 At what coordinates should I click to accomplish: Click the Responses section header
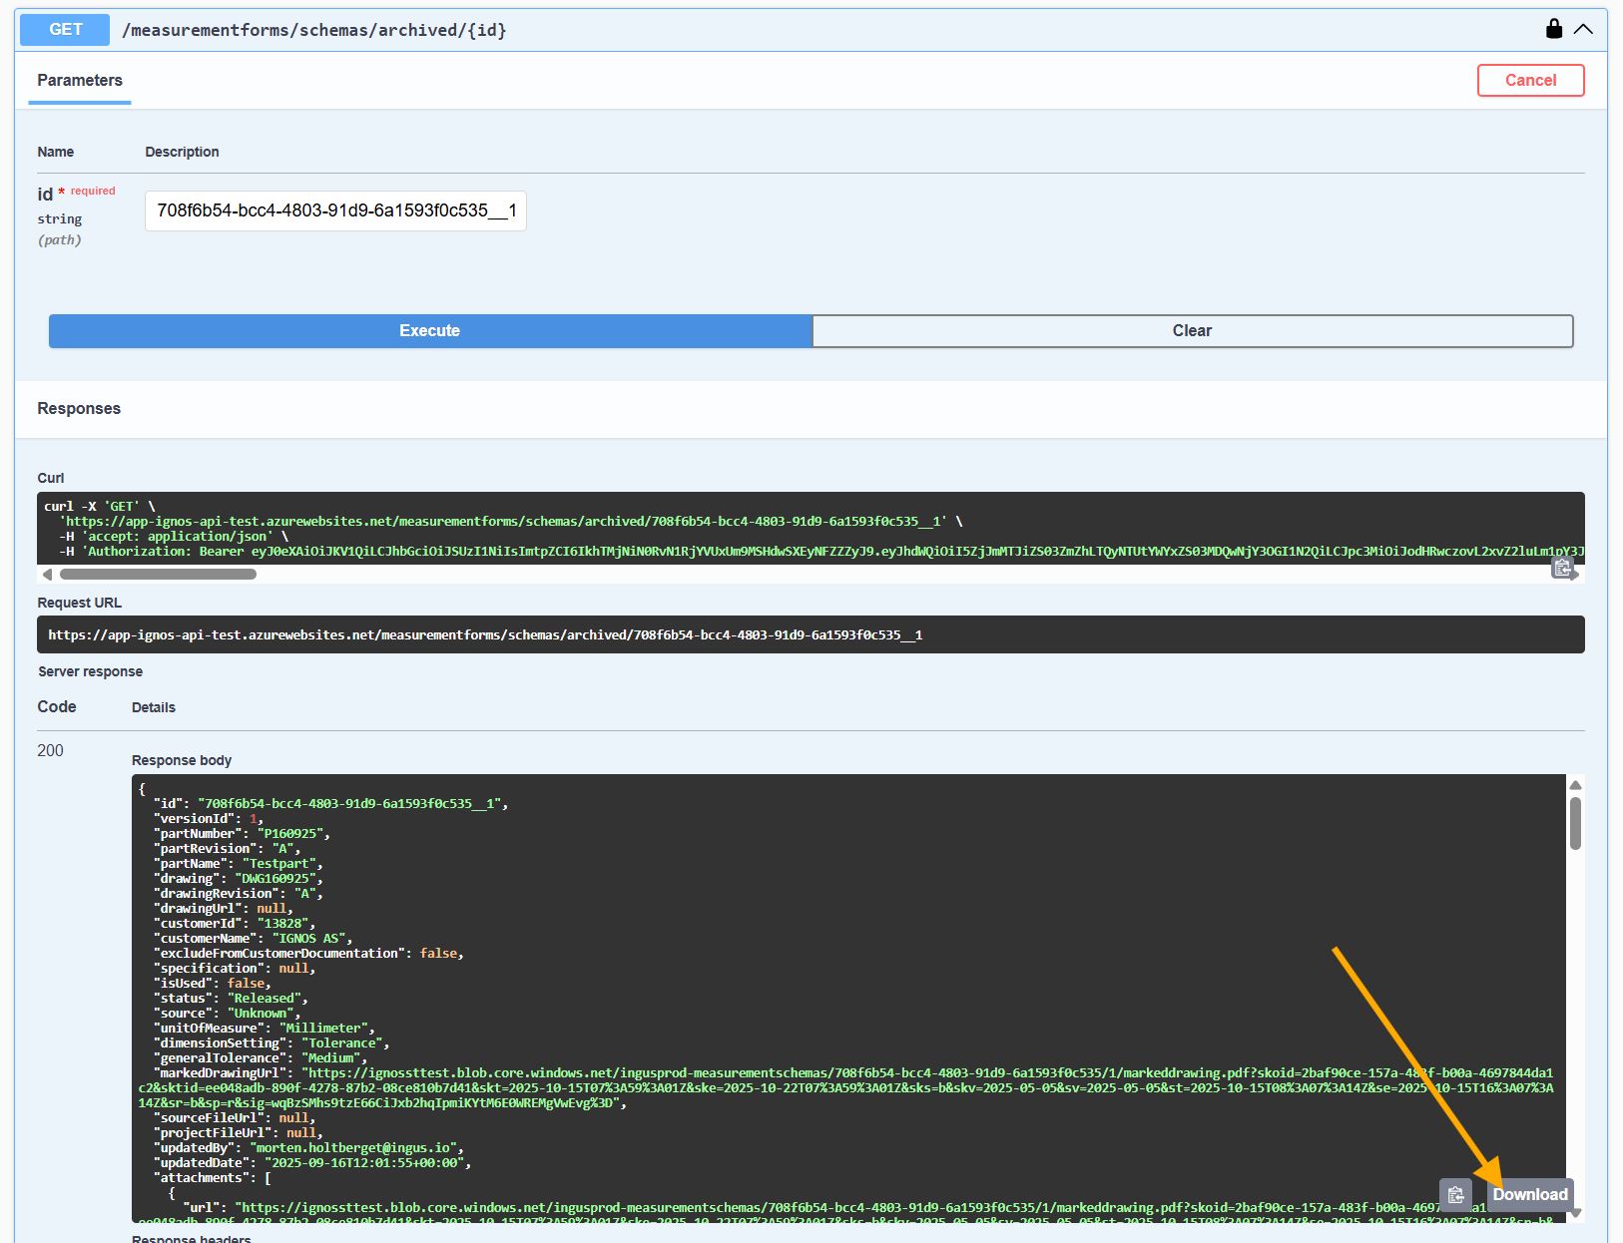tap(79, 408)
